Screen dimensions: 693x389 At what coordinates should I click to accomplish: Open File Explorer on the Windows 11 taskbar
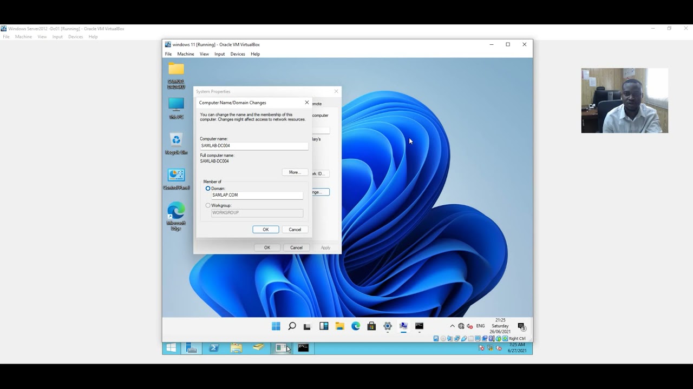339,326
